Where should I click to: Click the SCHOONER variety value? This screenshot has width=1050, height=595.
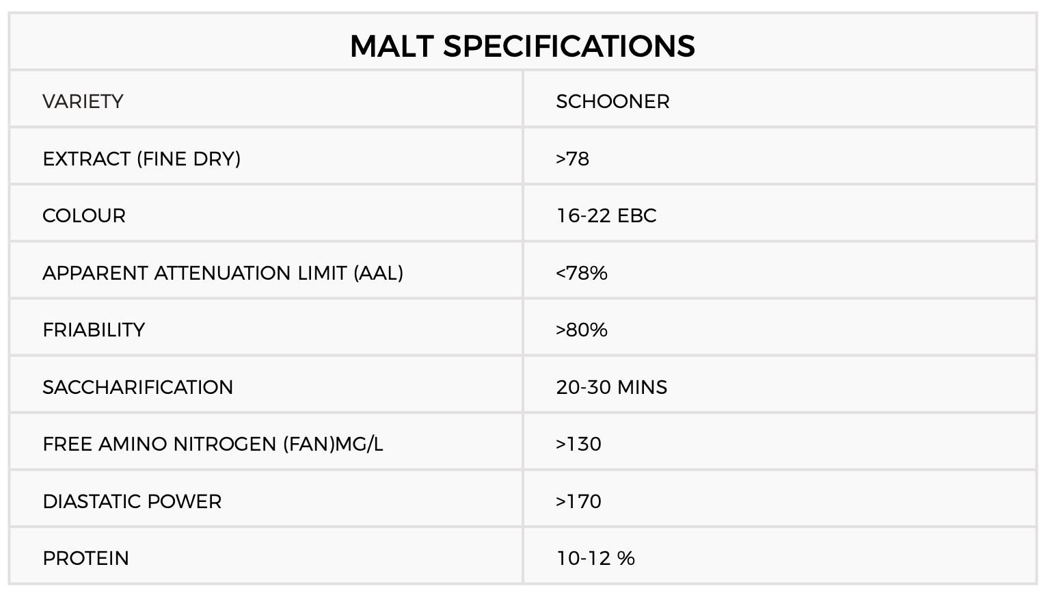[x=612, y=101]
